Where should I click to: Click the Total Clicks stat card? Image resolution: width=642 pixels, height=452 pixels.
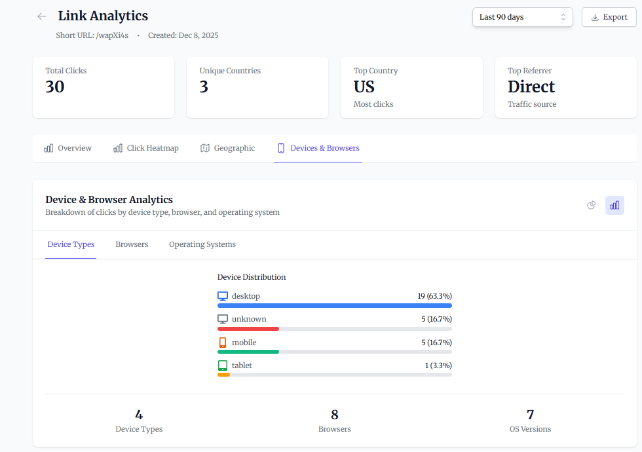click(104, 87)
